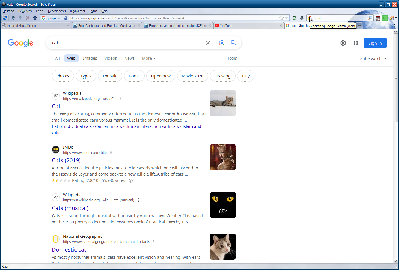Image resolution: width=399 pixels, height=270 pixels.
Task: Click the Google logo on the page
Action: pos(21,43)
